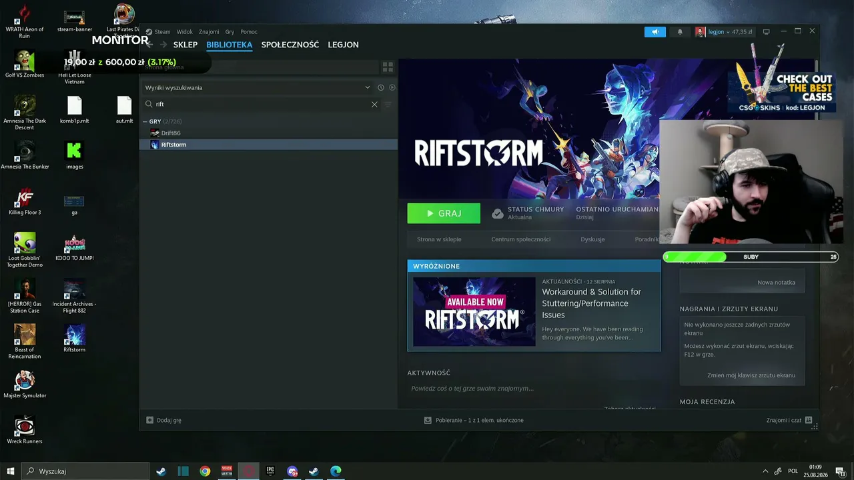Open the taskbar clock and date

click(815, 471)
